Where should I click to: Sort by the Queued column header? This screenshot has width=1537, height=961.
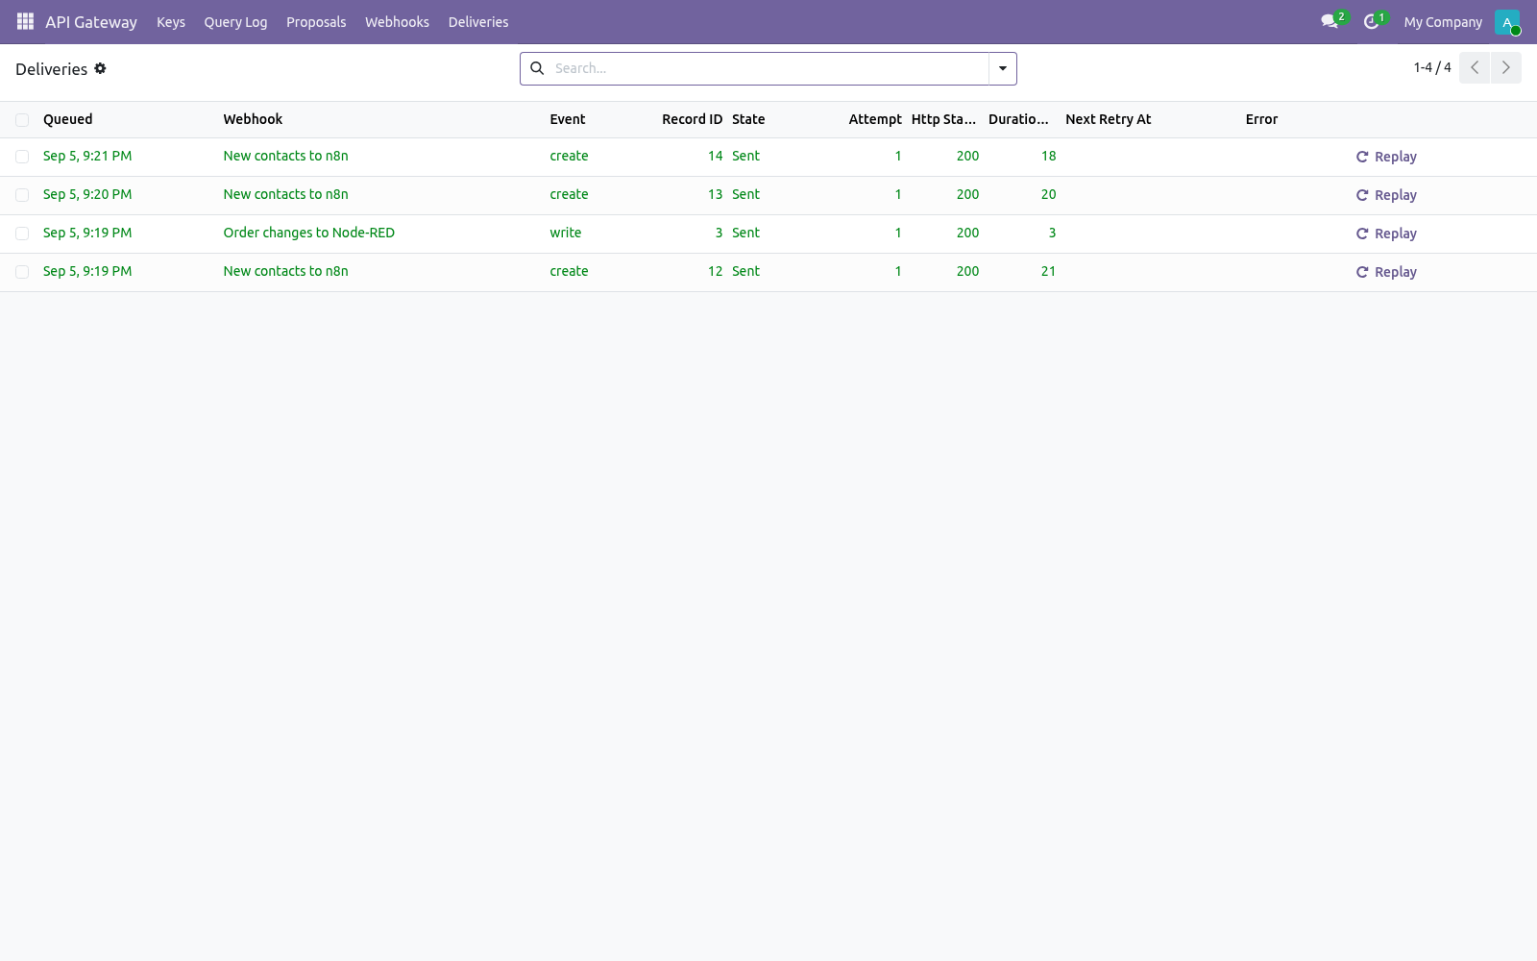[68, 119]
